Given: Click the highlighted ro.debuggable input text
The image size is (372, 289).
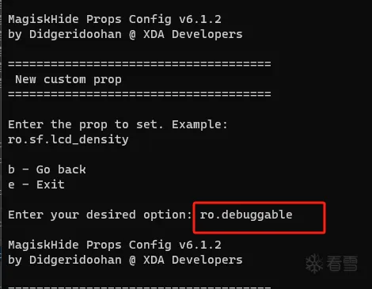Looking at the screenshot, I should pos(246,215).
